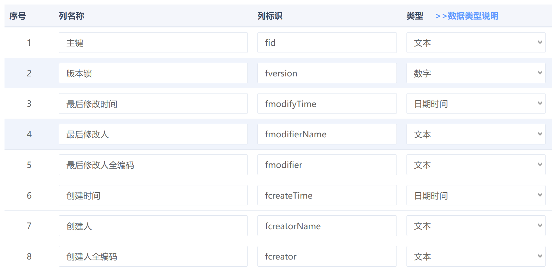Open the 数据类型说明 link
This screenshot has height=275, width=552.
click(467, 16)
